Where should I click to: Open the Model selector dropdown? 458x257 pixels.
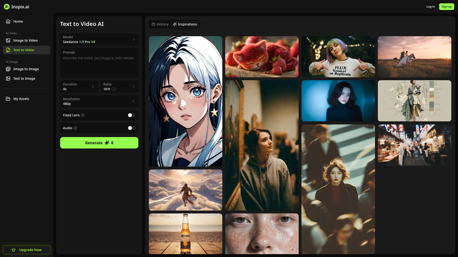tap(99, 40)
